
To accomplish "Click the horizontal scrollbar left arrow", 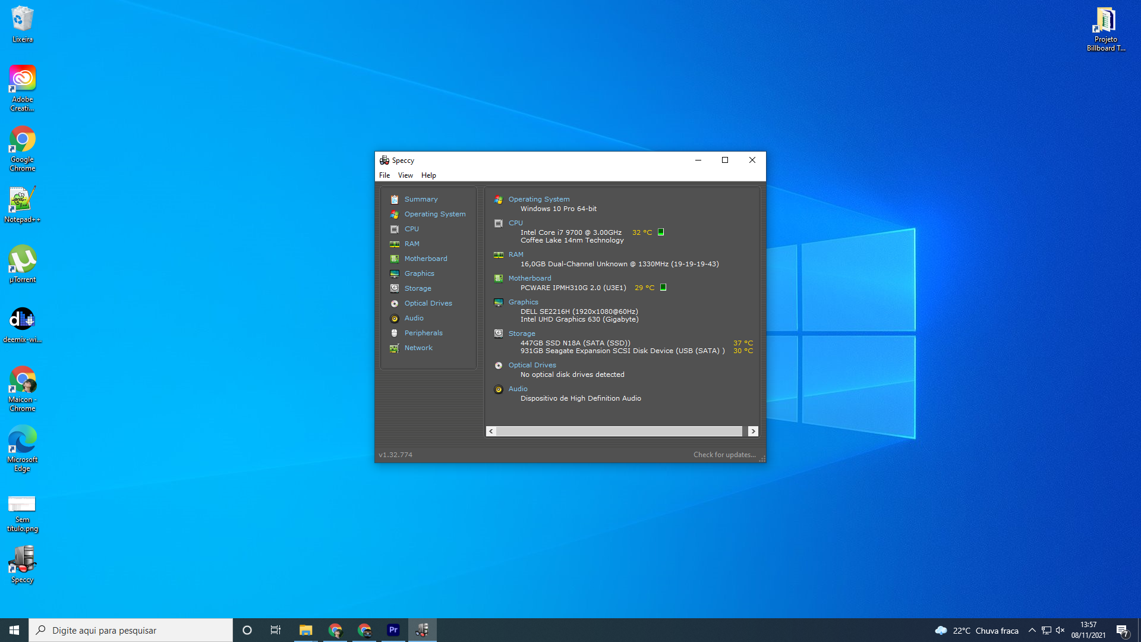I will [x=491, y=431].
